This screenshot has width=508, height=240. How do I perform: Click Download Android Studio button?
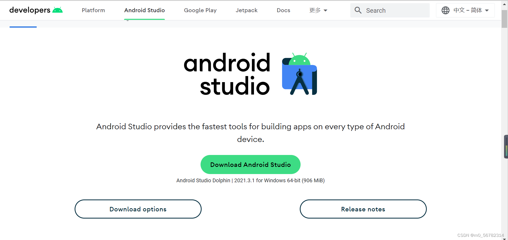pyautogui.click(x=251, y=165)
